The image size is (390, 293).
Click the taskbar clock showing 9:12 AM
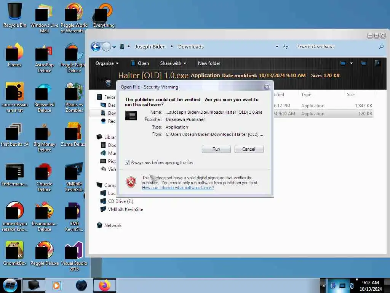(x=370, y=285)
